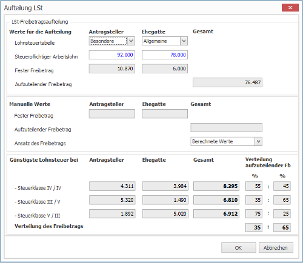Screen dimensions: 303x263
Task: Select Steuerklasse III/V Ehegatte value 1.490
Action: tap(165, 200)
